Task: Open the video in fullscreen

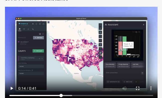Action: (138, 88)
